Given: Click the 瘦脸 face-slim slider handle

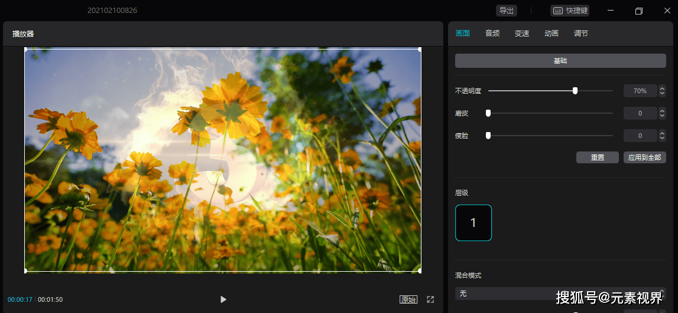Looking at the screenshot, I should [488, 136].
